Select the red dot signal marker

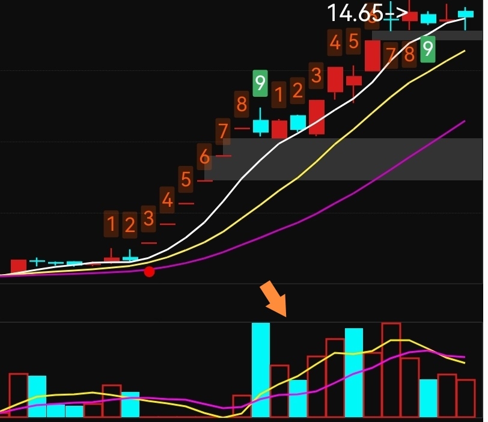[x=150, y=272]
